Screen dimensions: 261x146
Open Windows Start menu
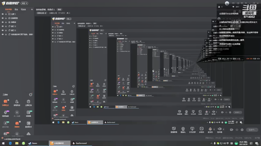point(3,143)
